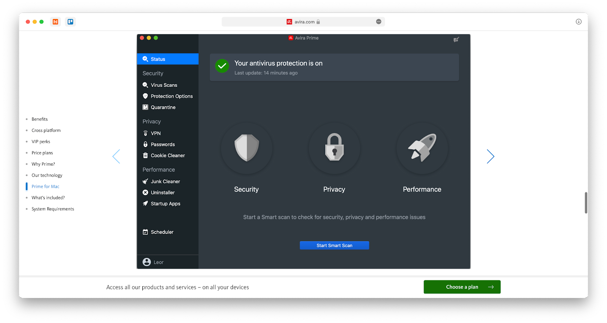Click the avira.com address bar

[303, 22]
